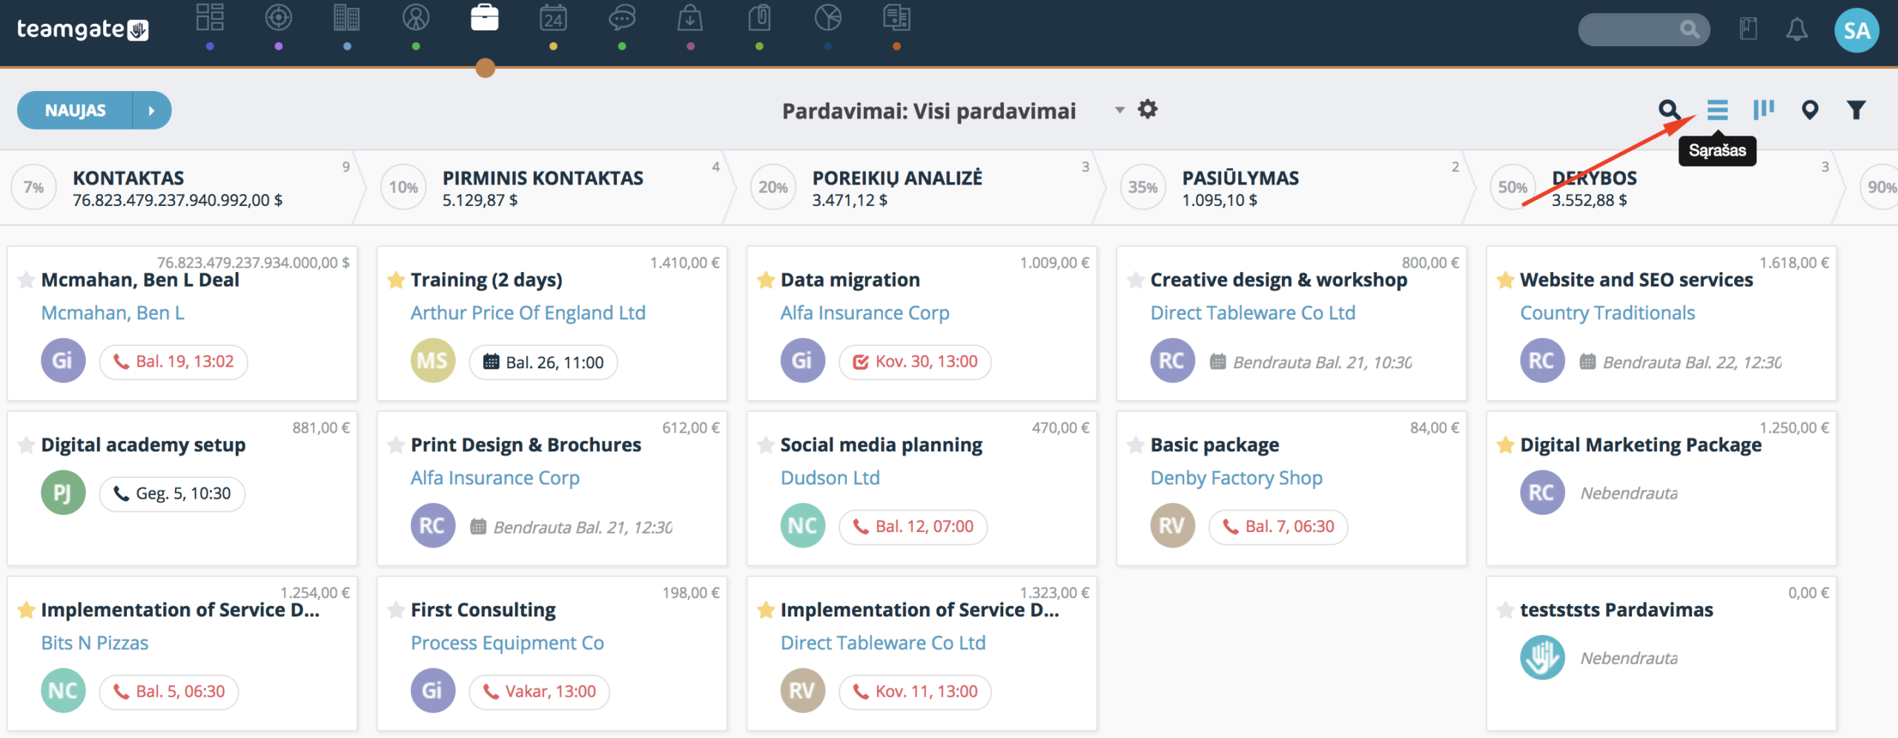Open the companies building icon in navigation
The image size is (1898, 738).
tap(346, 18)
